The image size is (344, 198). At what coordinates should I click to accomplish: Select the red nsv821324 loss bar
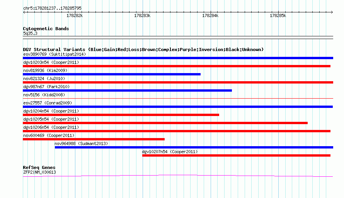(178, 82)
